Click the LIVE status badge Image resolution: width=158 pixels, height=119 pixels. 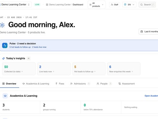37,4
